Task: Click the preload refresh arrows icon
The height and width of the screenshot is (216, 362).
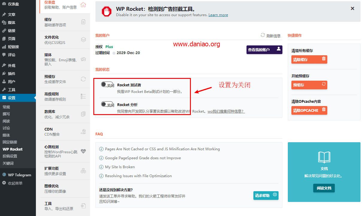Action: point(83,79)
